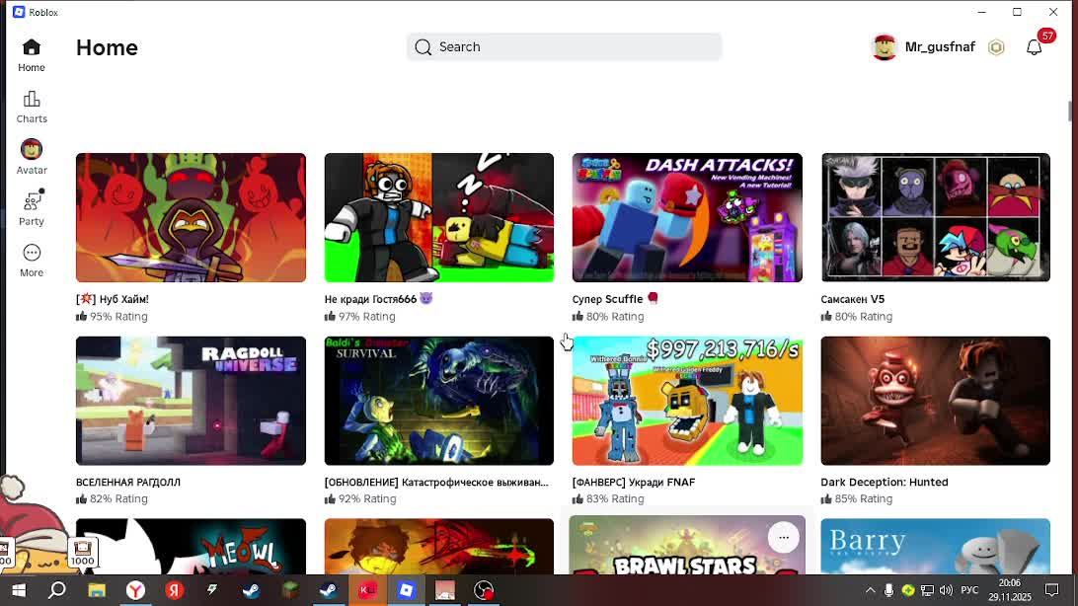The width and height of the screenshot is (1078, 606).
Task: Click the microphone tray icon
Action: [x=888, y=590]
